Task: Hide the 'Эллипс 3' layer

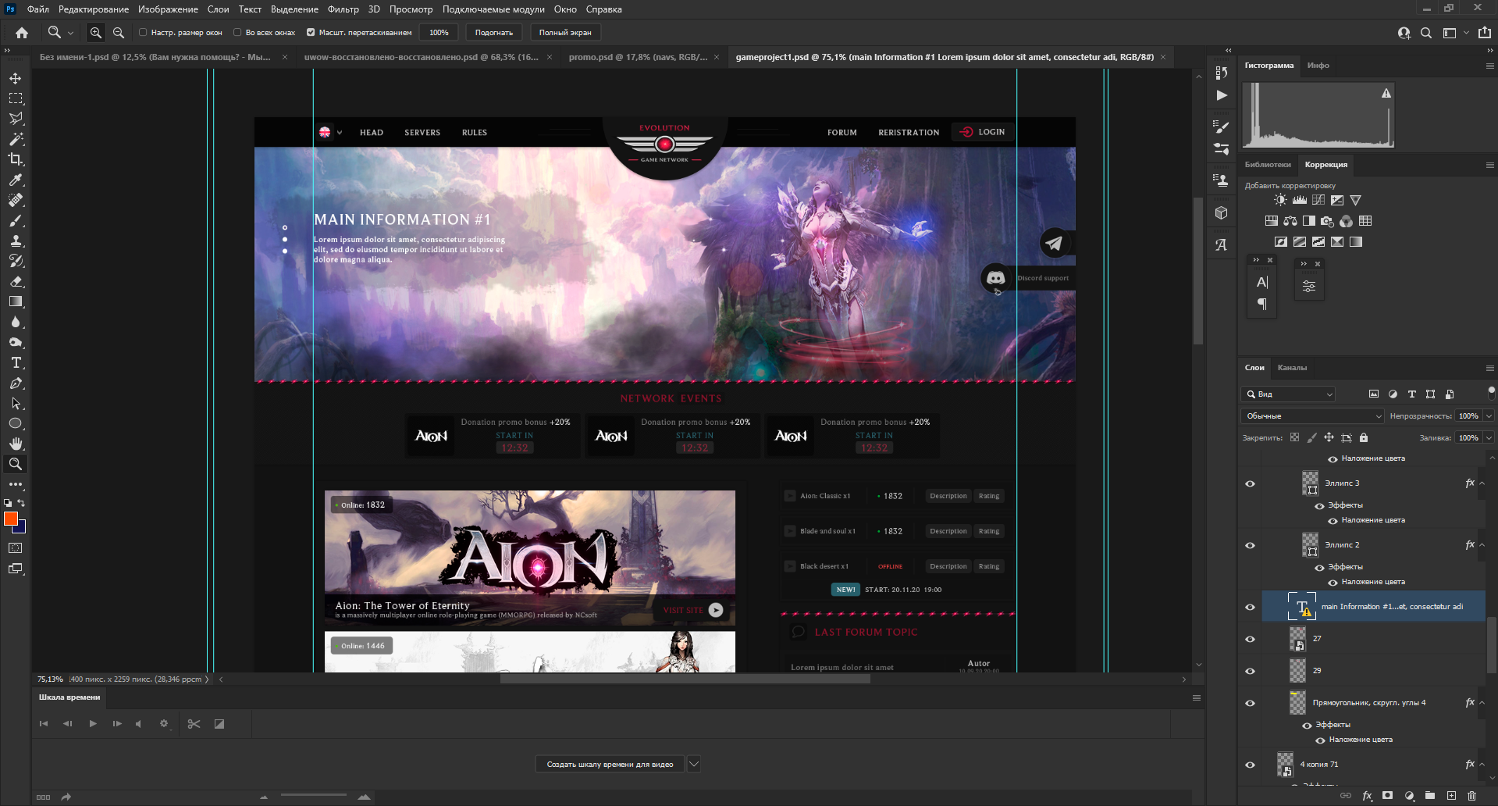Action: point(1250,483)
